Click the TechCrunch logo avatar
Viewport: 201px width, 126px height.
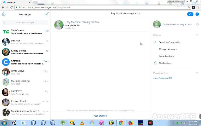coord(6,32)
